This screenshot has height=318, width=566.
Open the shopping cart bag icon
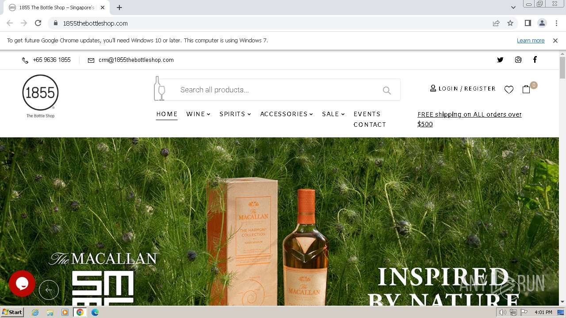click(x=526, y=89)
